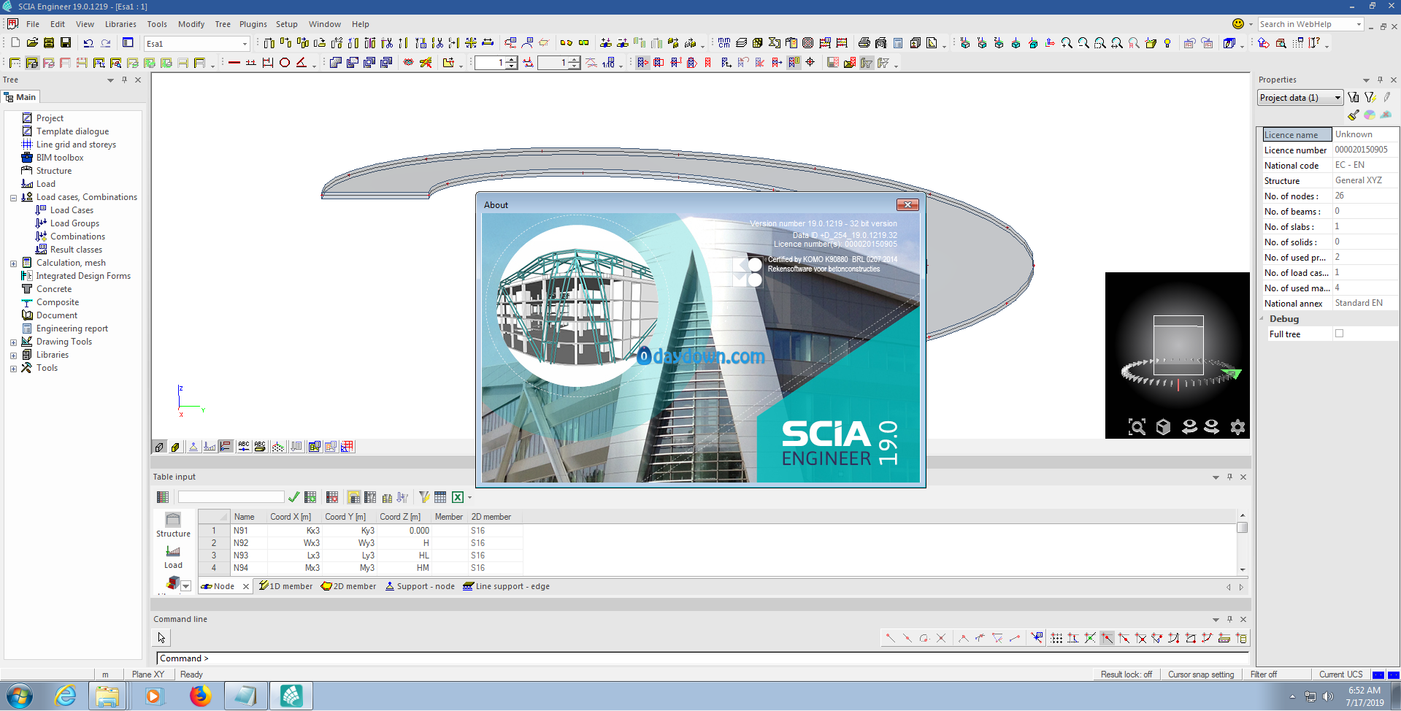Click the gear settings icon in the navigation cube
This screenshot has width=1401, height=711.
[1237, 427]
